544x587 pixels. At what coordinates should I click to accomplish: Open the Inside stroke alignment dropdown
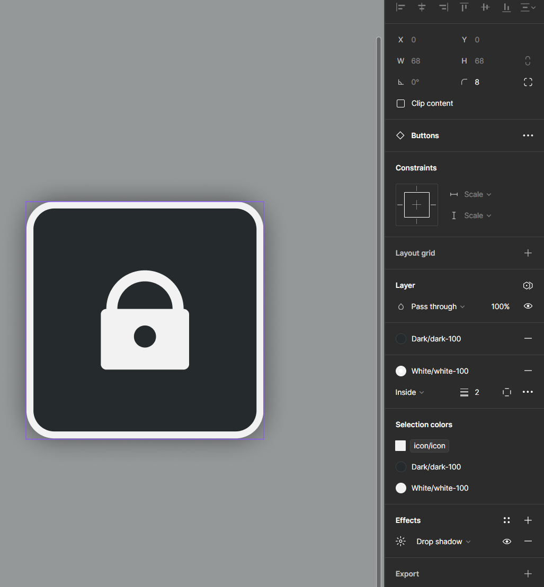(409, 392)
